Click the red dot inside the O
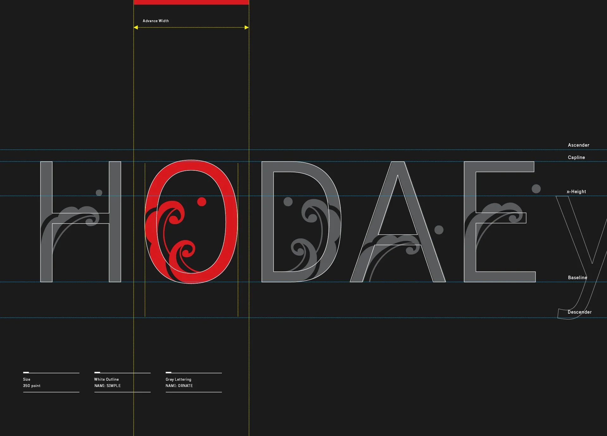607x436 pixels. point(202,201)
